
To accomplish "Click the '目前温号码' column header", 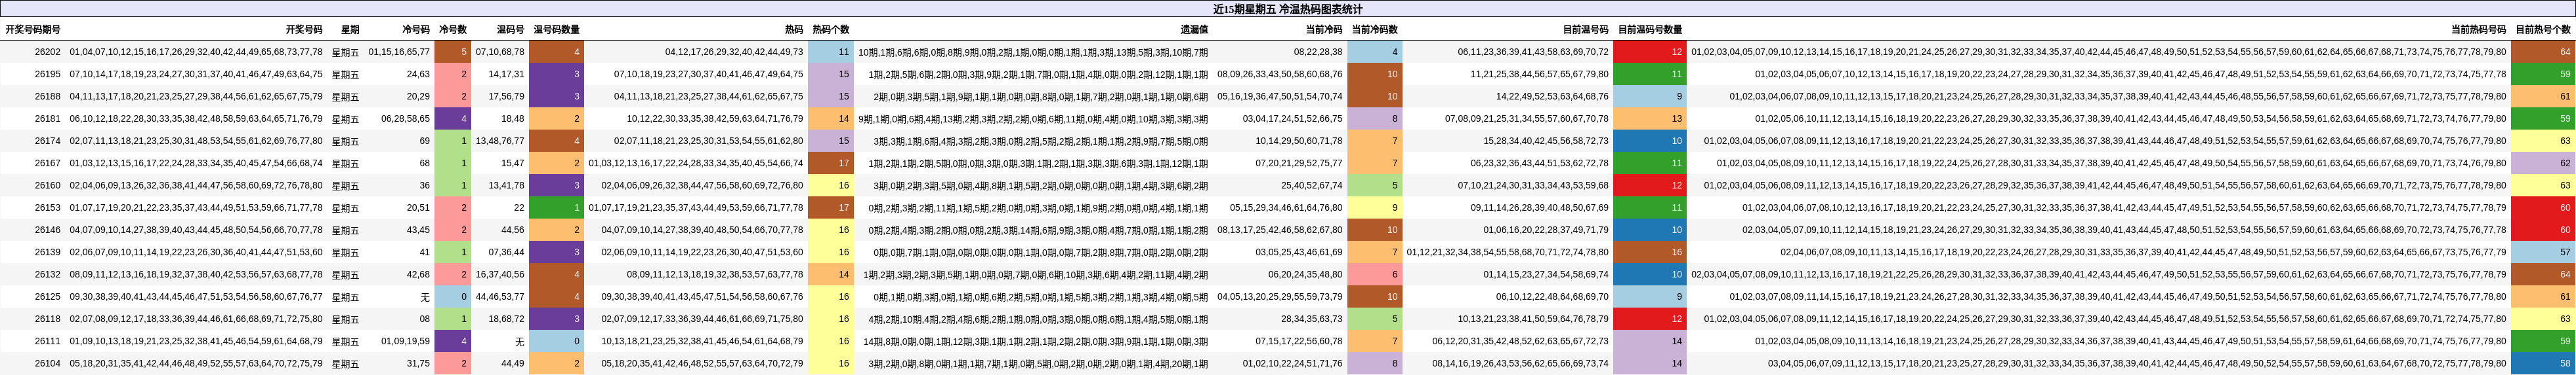I will [1586, 30].
